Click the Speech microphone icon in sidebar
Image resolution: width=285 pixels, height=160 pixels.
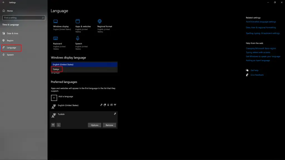click(4, 55)
